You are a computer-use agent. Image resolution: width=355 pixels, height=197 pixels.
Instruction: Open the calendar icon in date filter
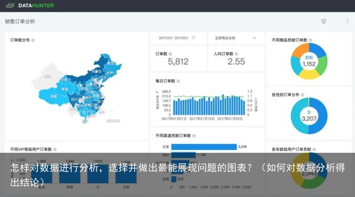point(193,38)
